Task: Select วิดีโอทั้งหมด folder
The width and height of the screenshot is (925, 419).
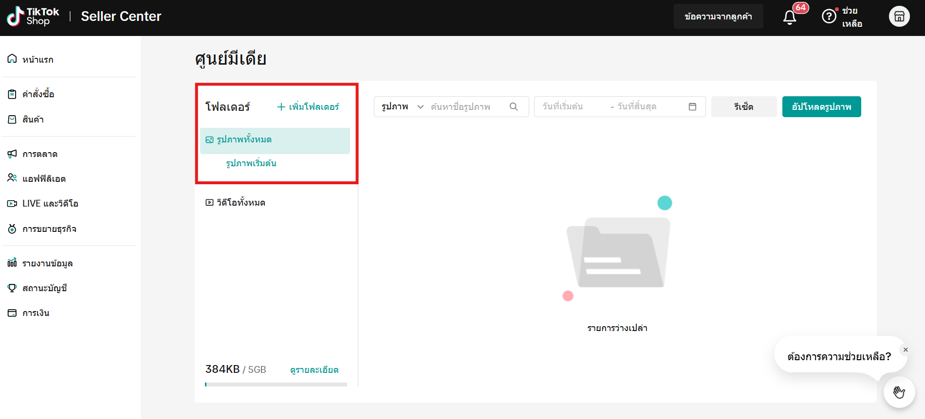Action: (241, 203)
